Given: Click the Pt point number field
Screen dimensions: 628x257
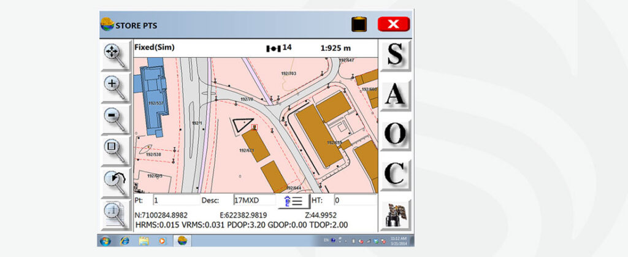Looking at the screenshot, I should point(174,201).
